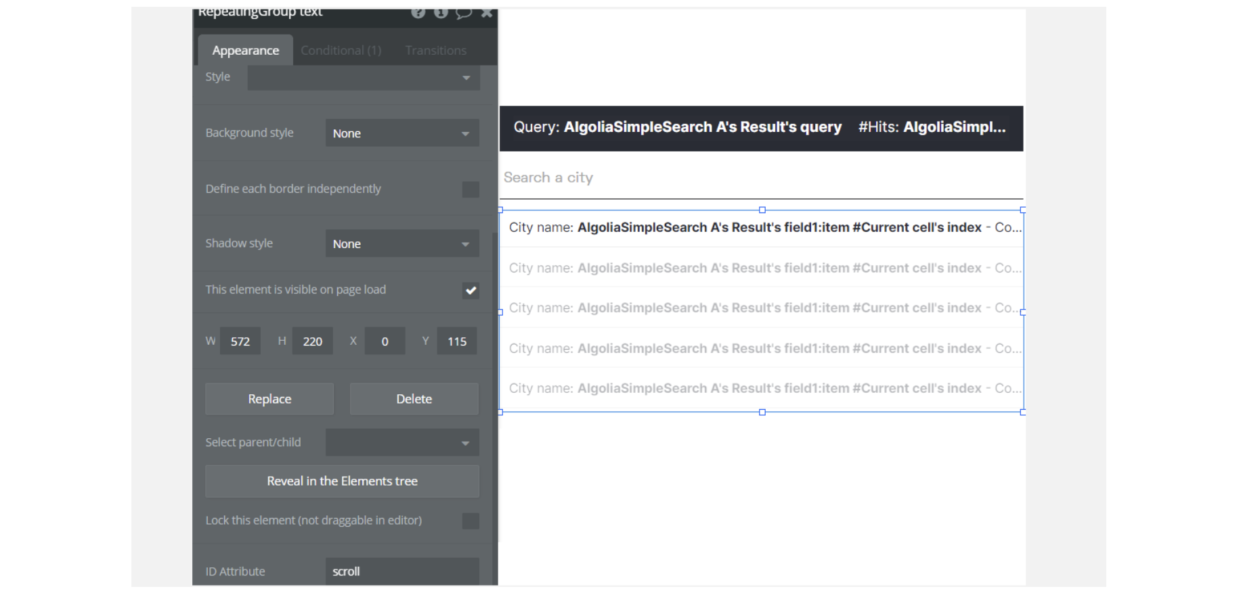Click the width W input field
The image size is (1239, 591).
point(240,341)
